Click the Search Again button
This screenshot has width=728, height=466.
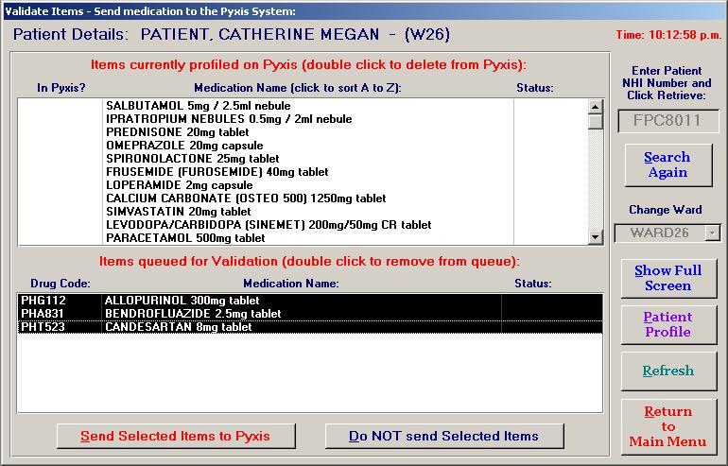(667, 165)
